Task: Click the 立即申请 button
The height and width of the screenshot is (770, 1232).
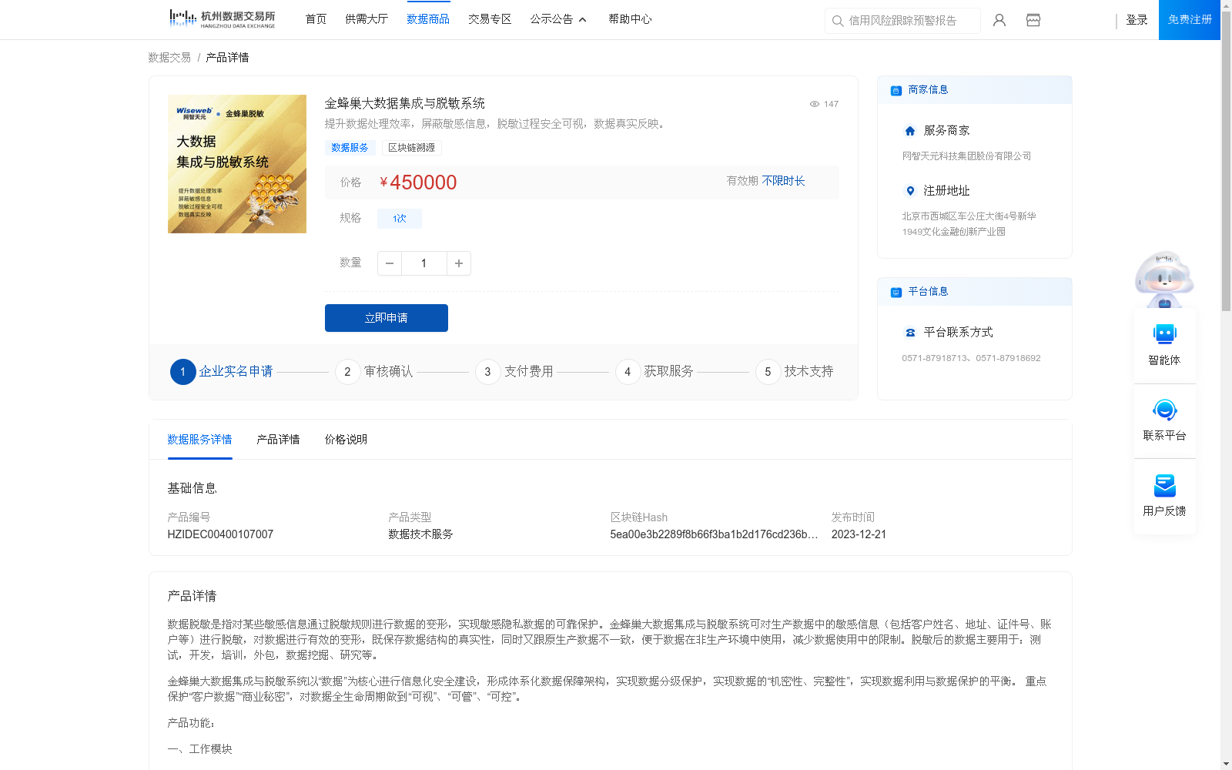Action: click(387, 318)
